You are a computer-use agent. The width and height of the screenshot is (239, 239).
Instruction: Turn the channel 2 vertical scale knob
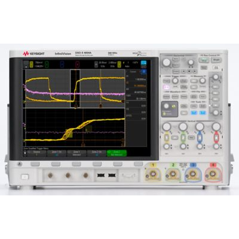pos(183,127)
